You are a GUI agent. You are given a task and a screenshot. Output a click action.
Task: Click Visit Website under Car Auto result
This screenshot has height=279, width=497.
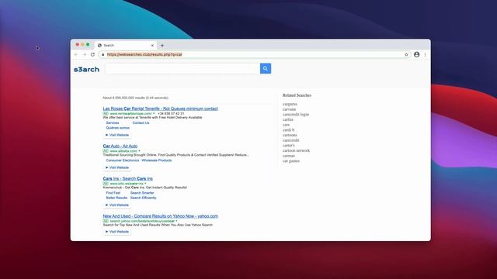(x=117, y=167)
